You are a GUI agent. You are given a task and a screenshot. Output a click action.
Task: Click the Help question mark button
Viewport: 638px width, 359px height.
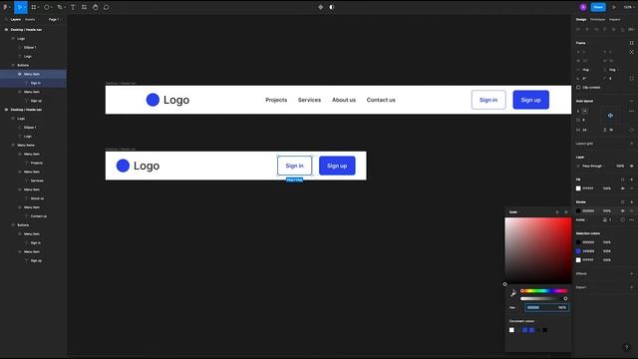pyautogui.click(x=626, y=347)
